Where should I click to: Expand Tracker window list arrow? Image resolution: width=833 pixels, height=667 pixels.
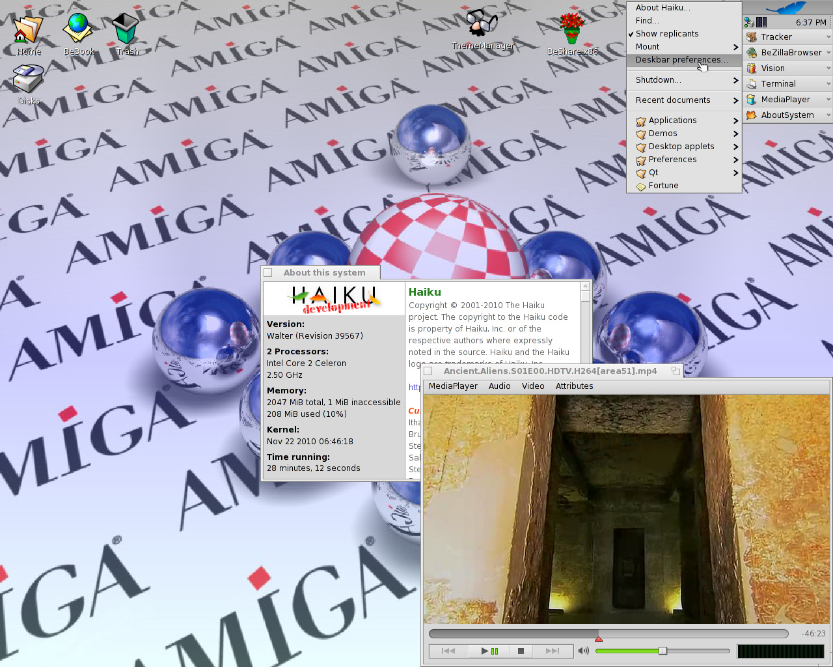pos(828,37)
